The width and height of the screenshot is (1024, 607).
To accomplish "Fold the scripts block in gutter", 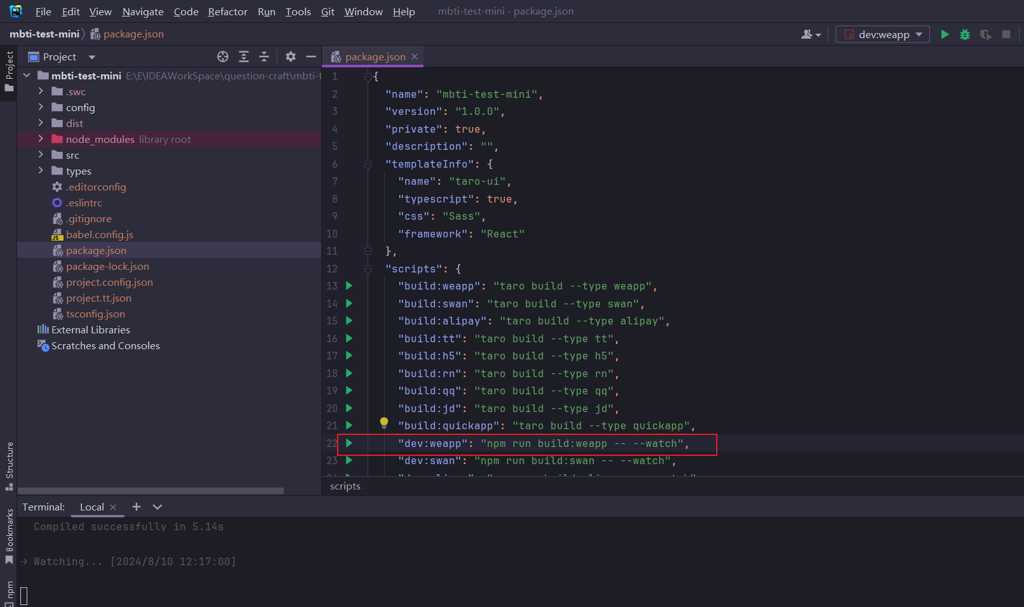I will (x=368, y=269).
